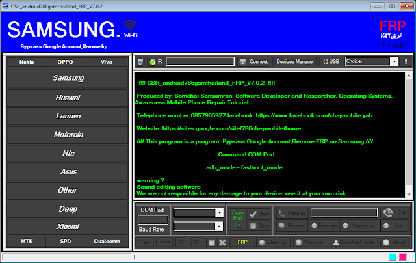Select the Motorola brand entry
This screenshot has height=263, width=416.
(x=68, y=135)
